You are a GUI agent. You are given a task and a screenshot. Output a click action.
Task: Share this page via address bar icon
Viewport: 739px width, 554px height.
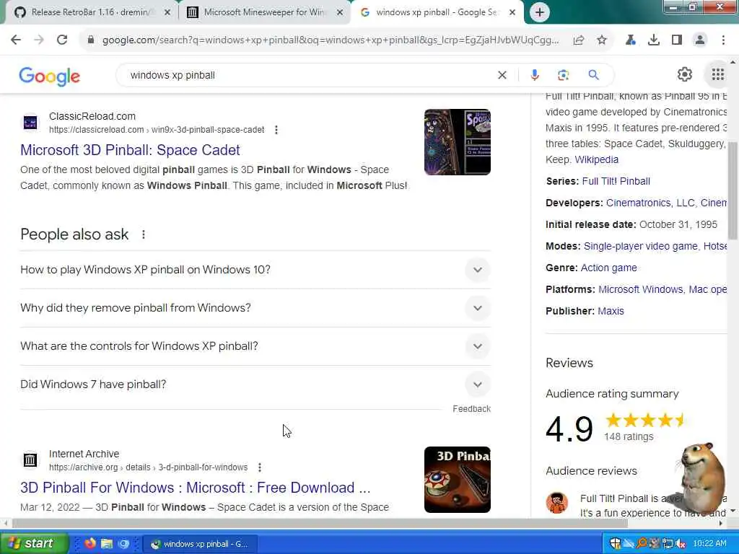[x=579, y=40]
